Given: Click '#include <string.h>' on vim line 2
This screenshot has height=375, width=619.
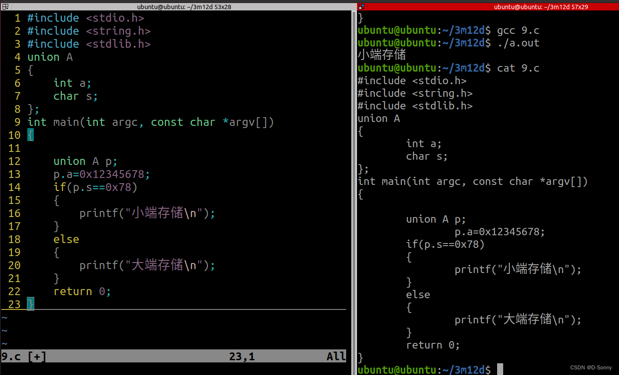Looking at the screenshot, I should click(x=89, y=31).
